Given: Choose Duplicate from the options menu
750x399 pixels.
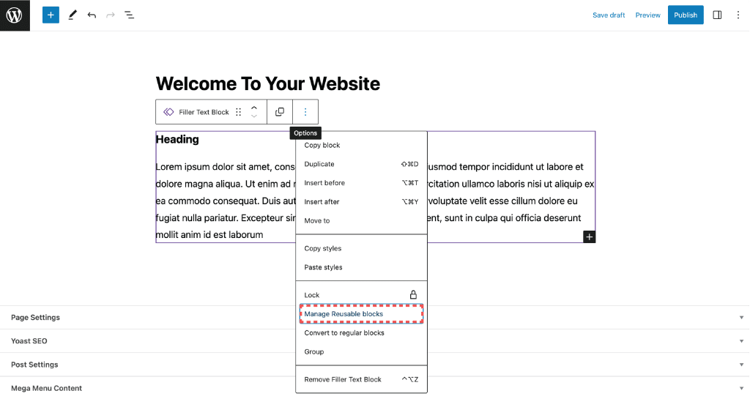Looking at the screenshot, I should click(361, 164).
